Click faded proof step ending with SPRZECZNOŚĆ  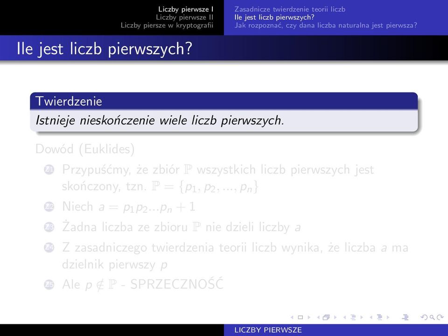(143, 284)
